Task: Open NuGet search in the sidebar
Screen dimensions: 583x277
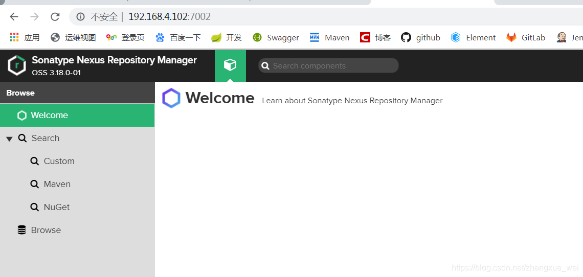Action: tap(77, 207)
